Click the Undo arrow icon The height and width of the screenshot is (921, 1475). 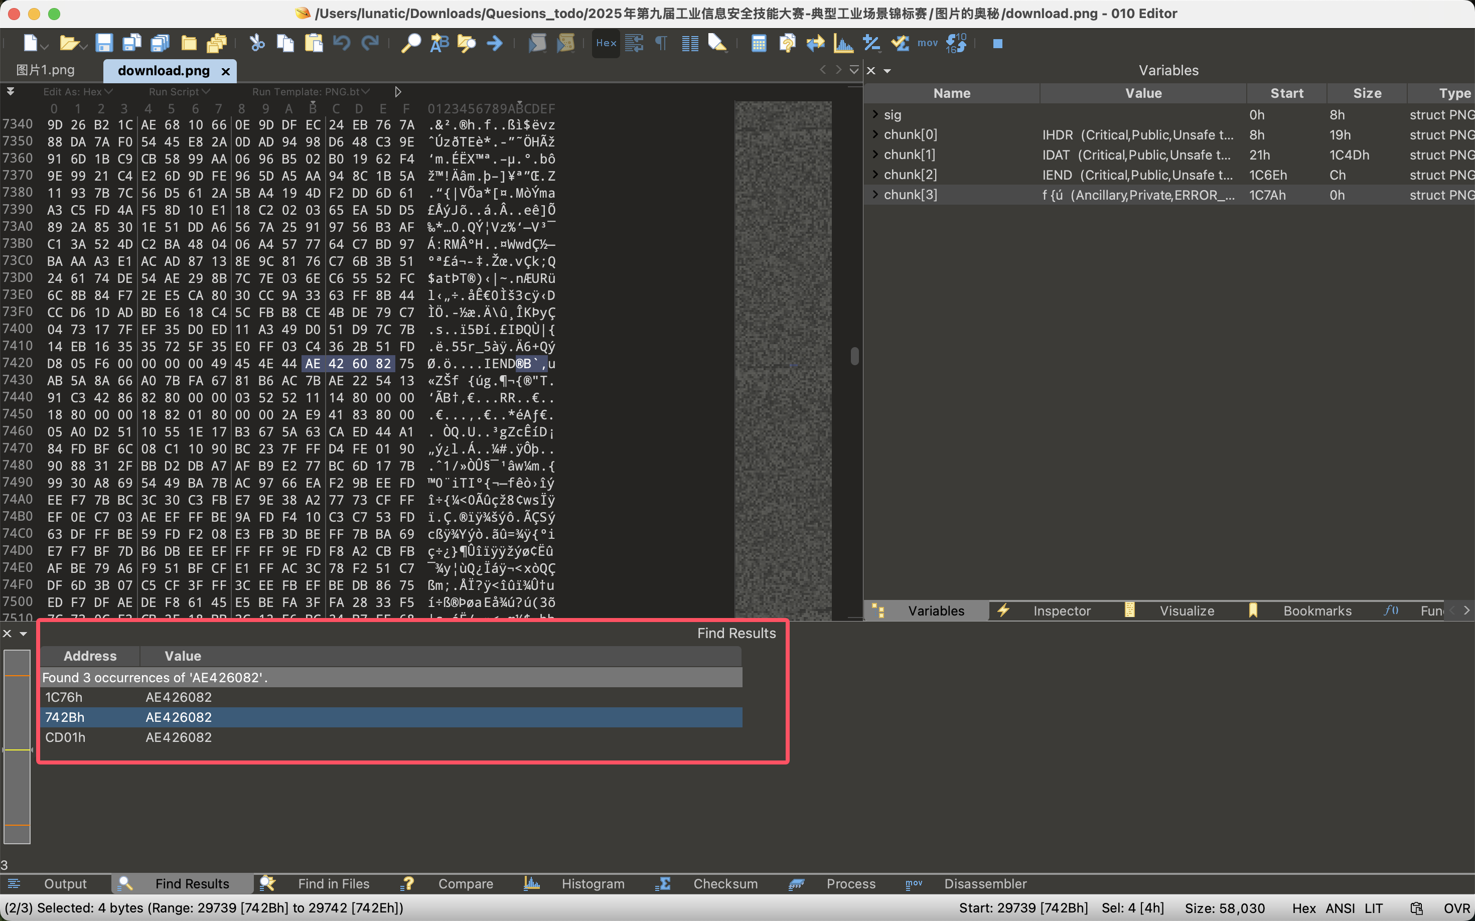(342, 43)
